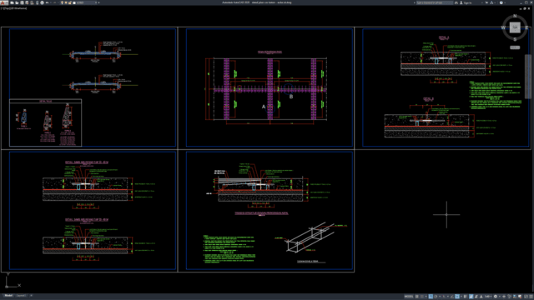Redo the last undone action

coord(55,2)
